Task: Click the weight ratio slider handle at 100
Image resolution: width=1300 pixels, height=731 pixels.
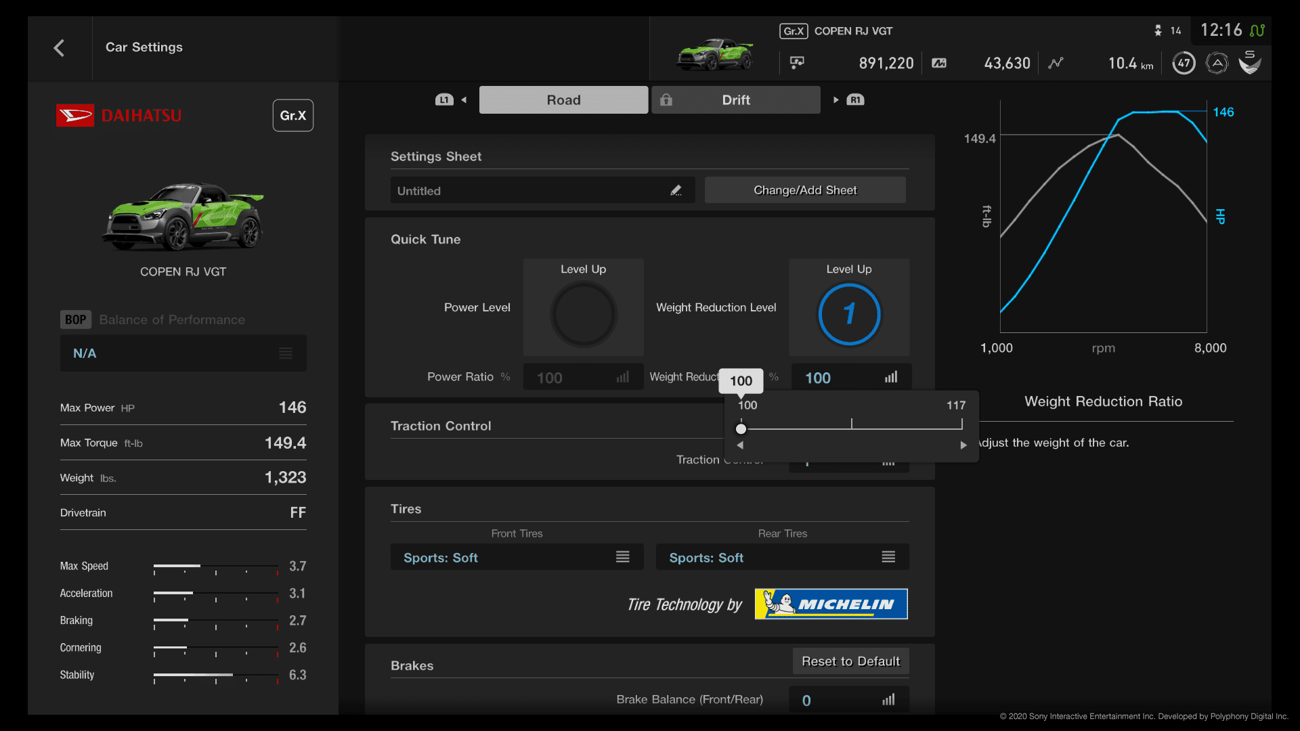Action: [x=741, y=428]
